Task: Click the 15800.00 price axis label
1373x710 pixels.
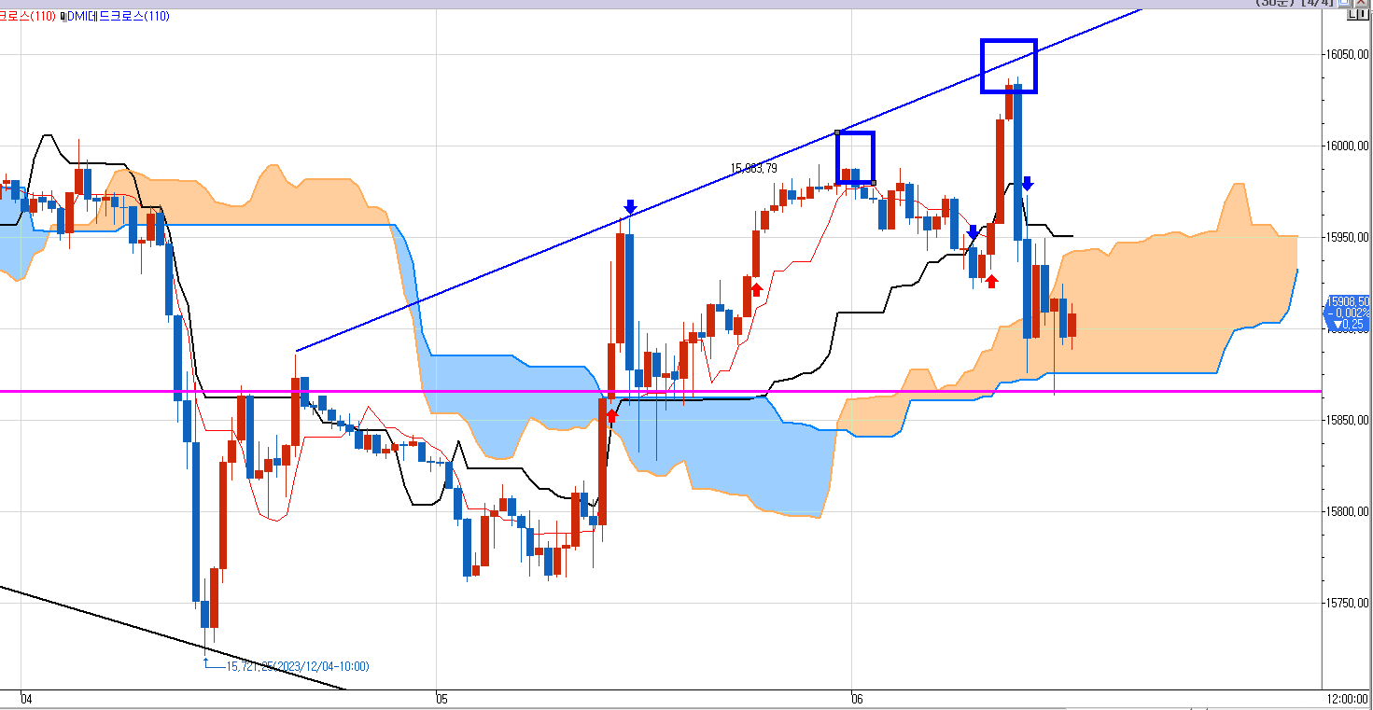Action: [1347, 512]
